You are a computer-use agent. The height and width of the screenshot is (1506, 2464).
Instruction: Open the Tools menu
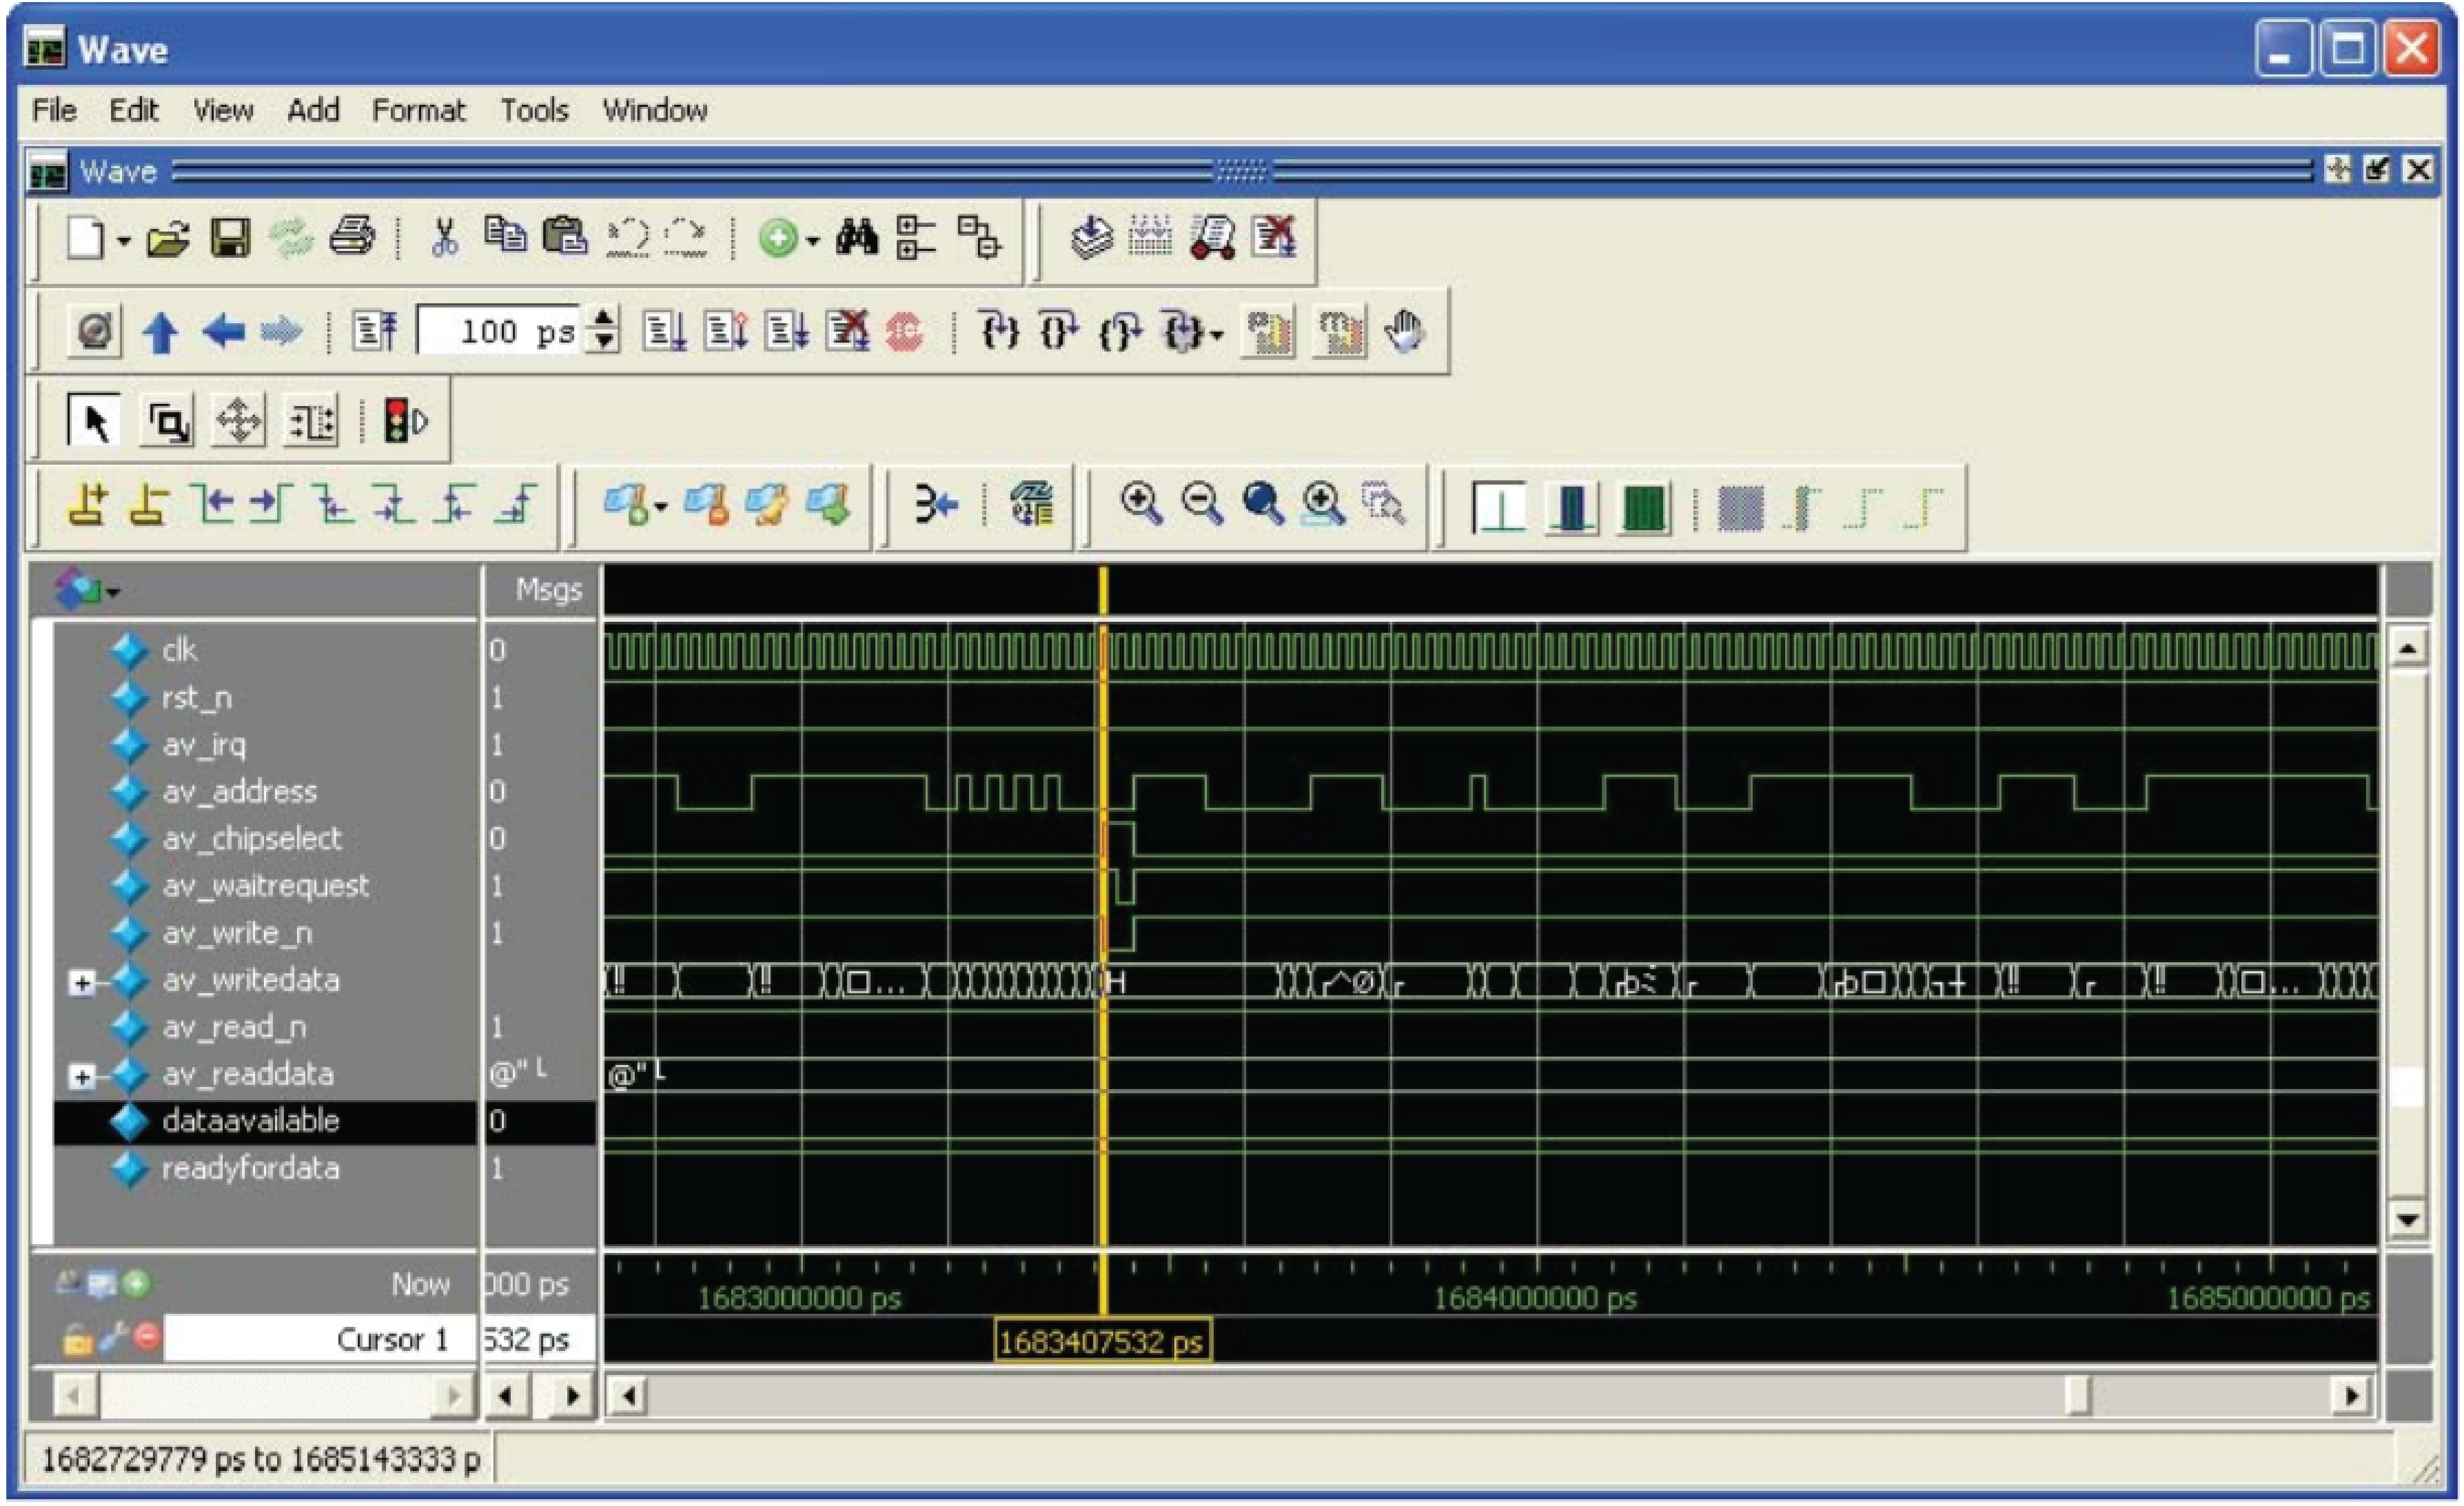point(534,110)
